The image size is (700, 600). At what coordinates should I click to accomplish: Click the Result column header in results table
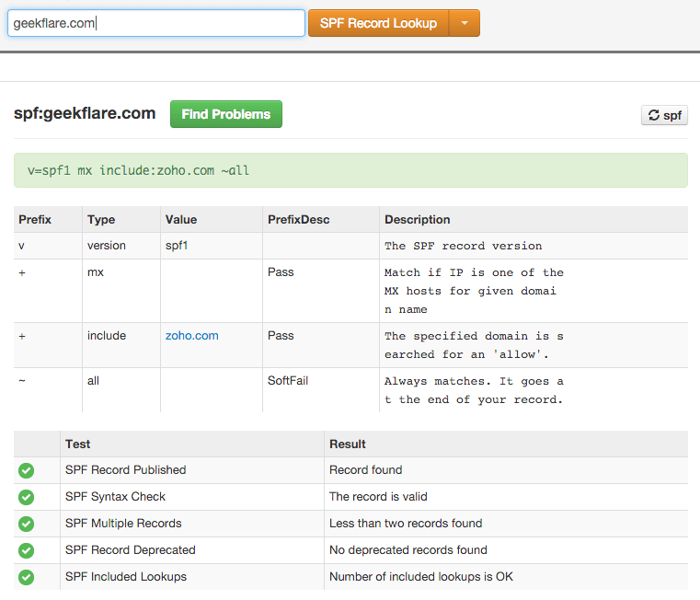coord(348,444)
